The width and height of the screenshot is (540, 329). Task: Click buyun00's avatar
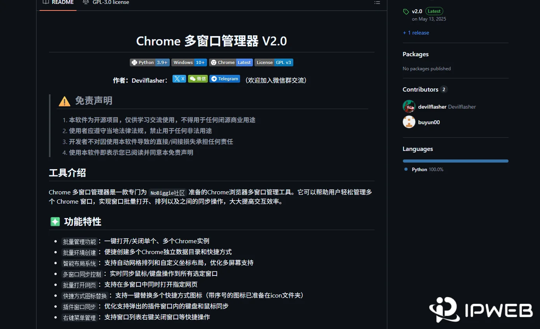(x=409, y=122)
